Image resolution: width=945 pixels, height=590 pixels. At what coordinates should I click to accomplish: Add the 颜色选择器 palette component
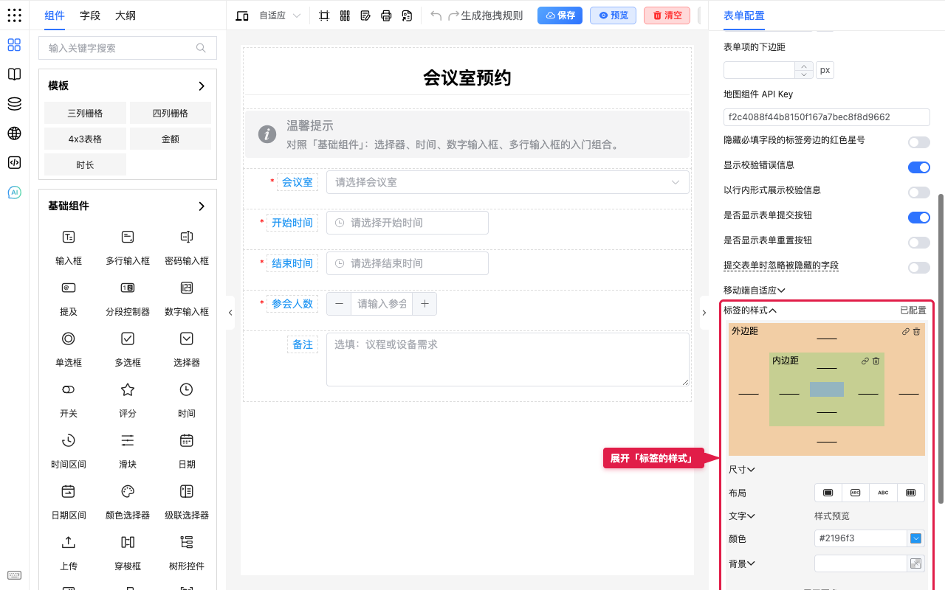click(128, 500)
